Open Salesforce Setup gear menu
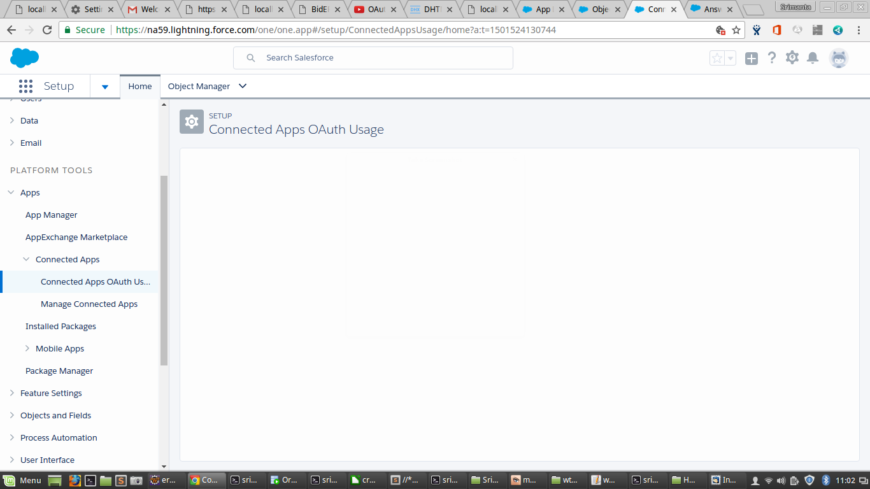The height and width of the screenshot is (489, 870). click(x=792, y=57)
